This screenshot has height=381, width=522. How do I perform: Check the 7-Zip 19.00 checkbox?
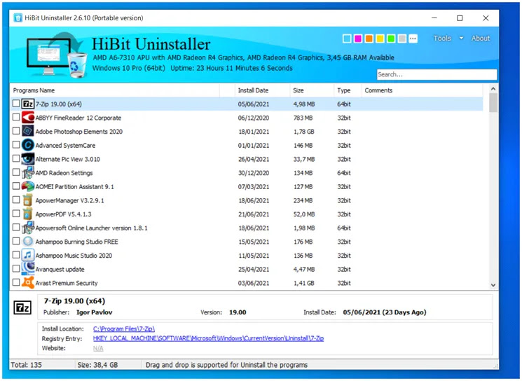pos(16,104)
